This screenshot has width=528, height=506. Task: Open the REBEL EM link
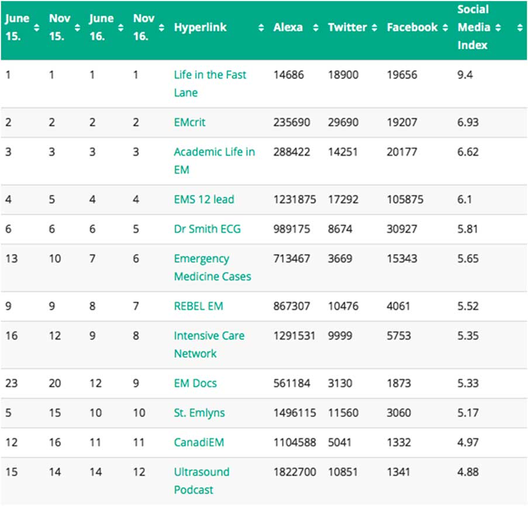198,306
